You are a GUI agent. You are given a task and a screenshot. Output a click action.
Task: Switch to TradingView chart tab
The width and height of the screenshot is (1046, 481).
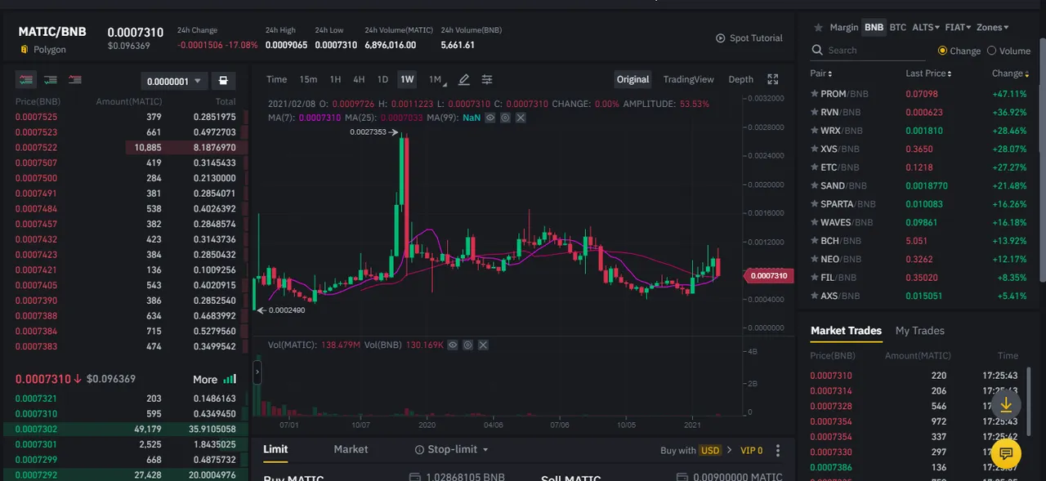click(689, 79)
